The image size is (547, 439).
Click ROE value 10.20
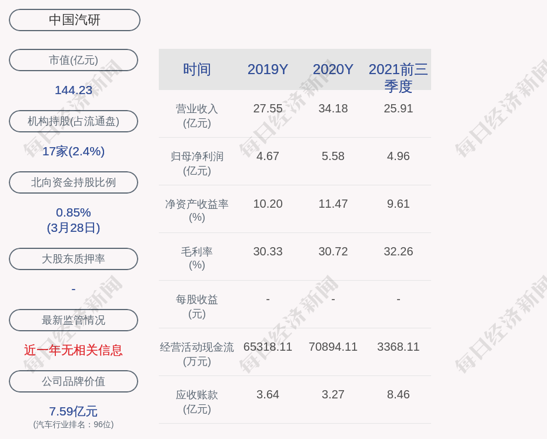click(x=268, y=204)
